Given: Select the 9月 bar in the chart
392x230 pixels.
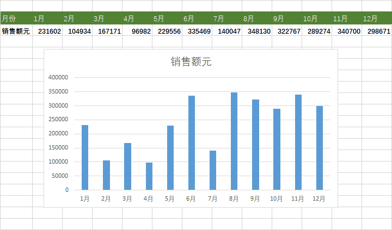Looking at the screenshot, I should [255, 145].
